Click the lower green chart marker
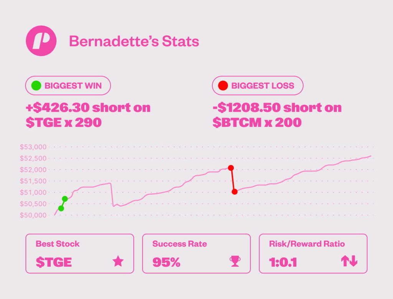This screenshot has width=393, height=299. click(x=61, y=208)
